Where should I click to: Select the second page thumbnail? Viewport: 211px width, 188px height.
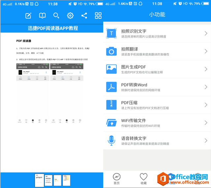tap(48, 180)
